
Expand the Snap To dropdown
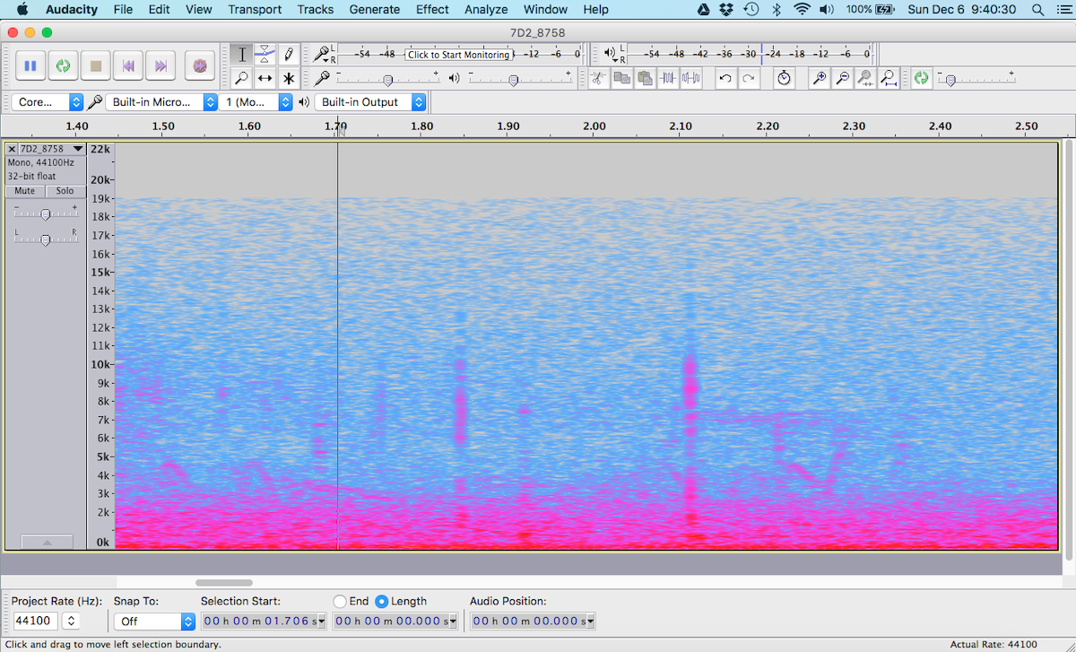[x=154, y=621]
